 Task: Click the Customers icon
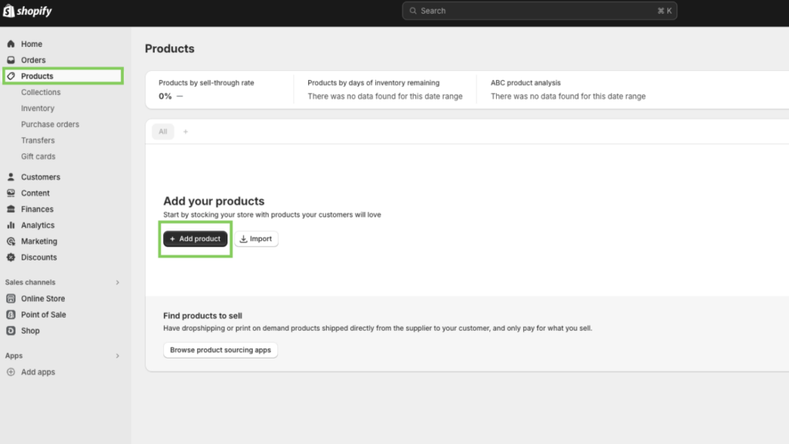(x=12, y=177)
